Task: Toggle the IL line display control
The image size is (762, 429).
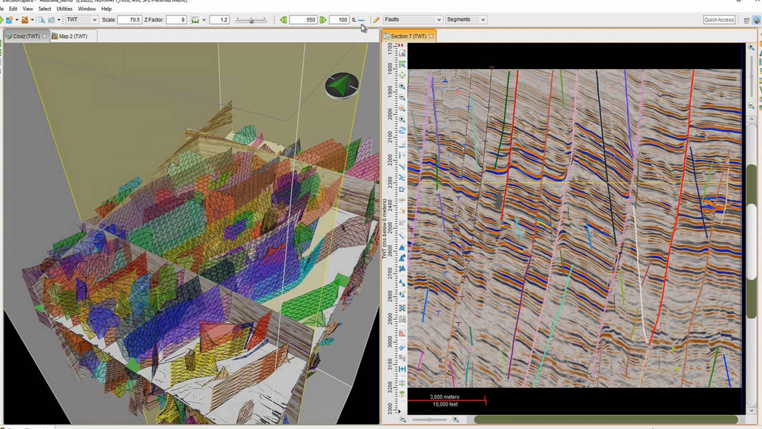Action: (x=361, y=20)
